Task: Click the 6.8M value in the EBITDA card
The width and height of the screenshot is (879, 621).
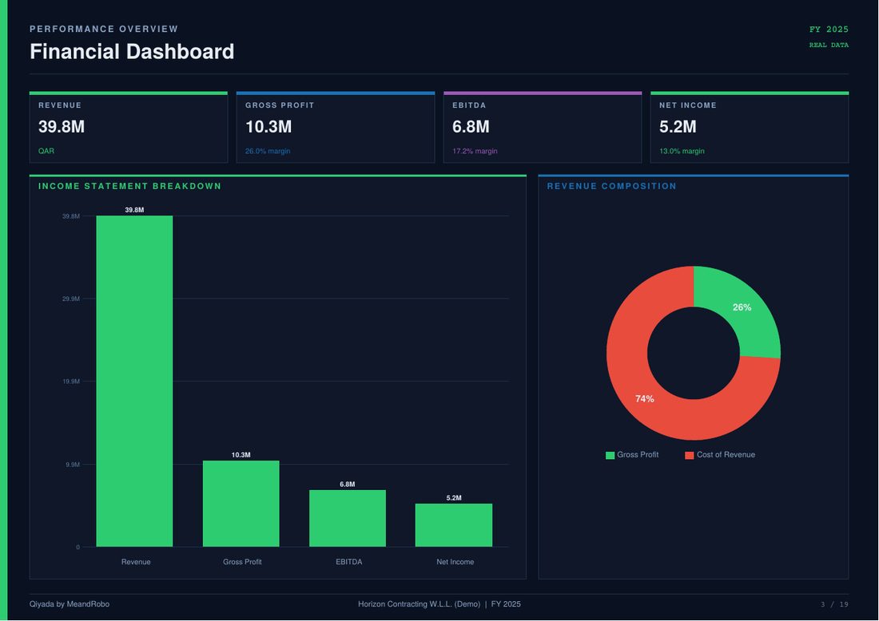Action: (471, 127)
